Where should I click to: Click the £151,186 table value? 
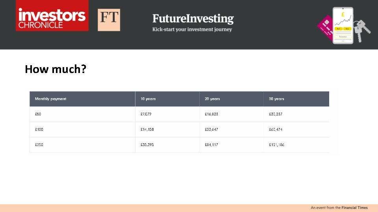(x=276, y=145)
